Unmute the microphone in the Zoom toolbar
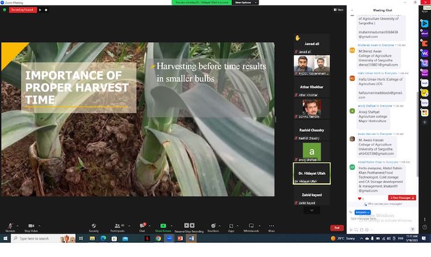The width and height of the screenshot is (431, 257). point(10,227)
